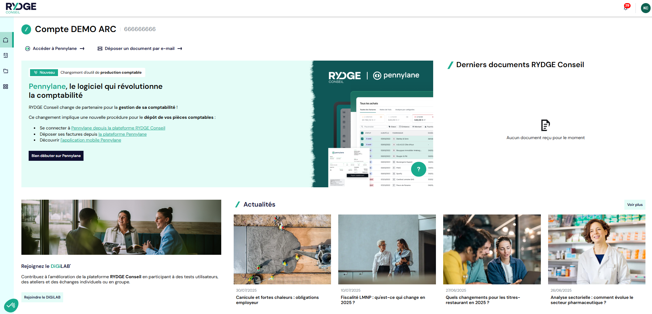The image size is (652, 314).
Task: Open the building icon in the sidebar
Action: pyautogui.click(x=6, y=55)
